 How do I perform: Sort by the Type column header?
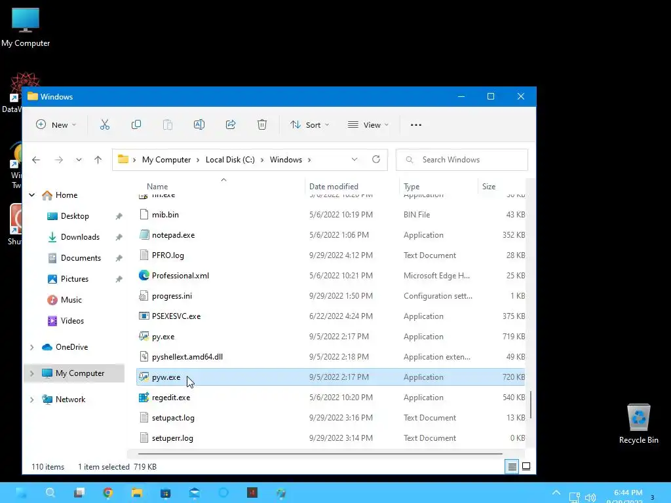pos(412,187)
